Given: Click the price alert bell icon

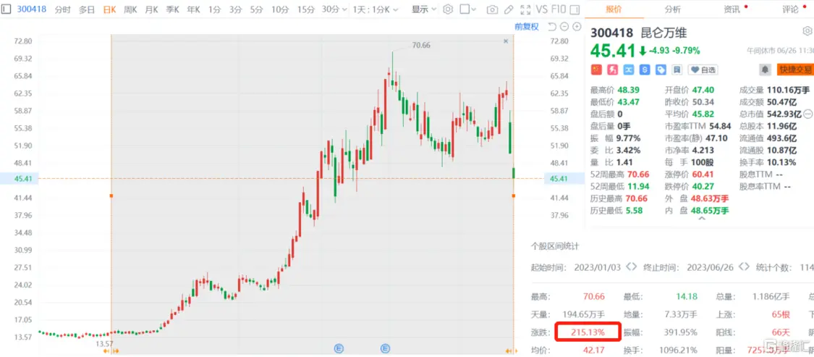Looking at the screenshot, I should click(x=764, y=70).
